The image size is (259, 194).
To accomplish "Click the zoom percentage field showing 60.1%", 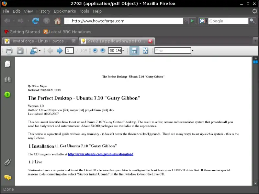I will click(x=115, y=51).
